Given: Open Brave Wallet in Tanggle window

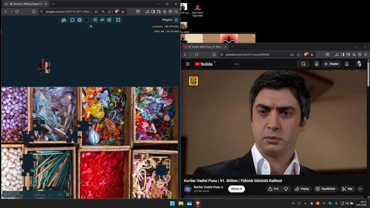Looking at the screenshot, I should tap(159, 12).
